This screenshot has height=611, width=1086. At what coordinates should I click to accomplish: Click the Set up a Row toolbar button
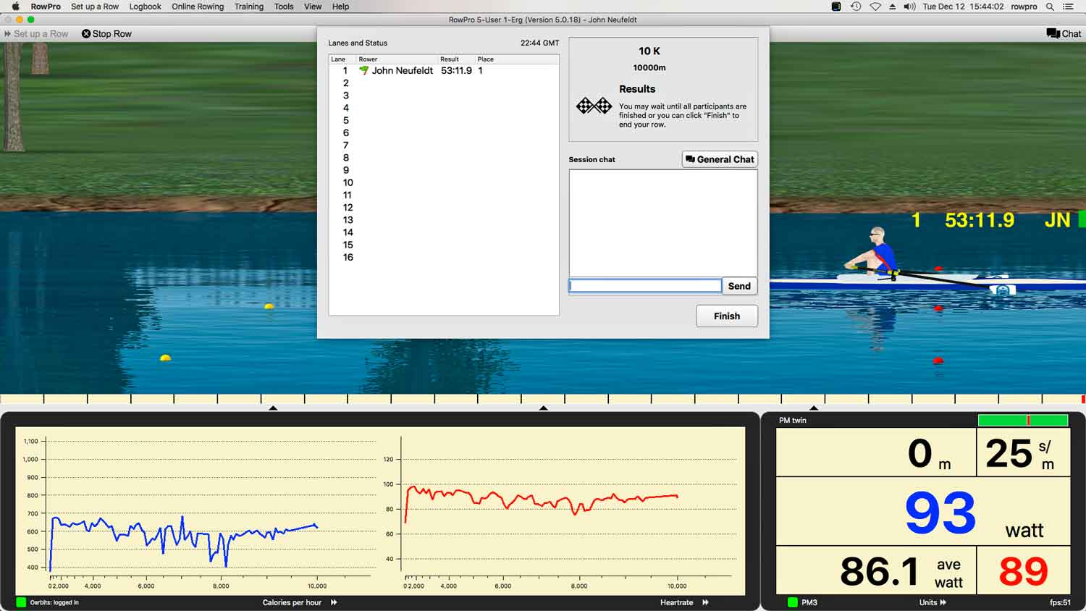click(36, 34)
